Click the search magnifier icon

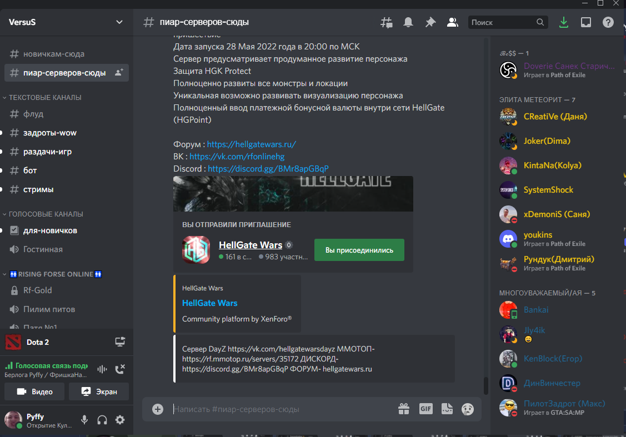[x=540, y=22]
